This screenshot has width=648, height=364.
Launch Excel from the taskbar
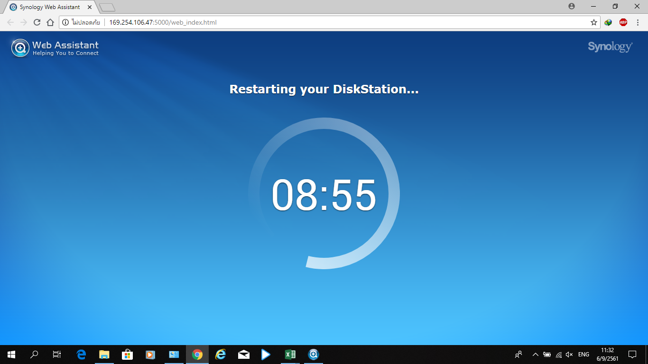[x=290, y=355]
